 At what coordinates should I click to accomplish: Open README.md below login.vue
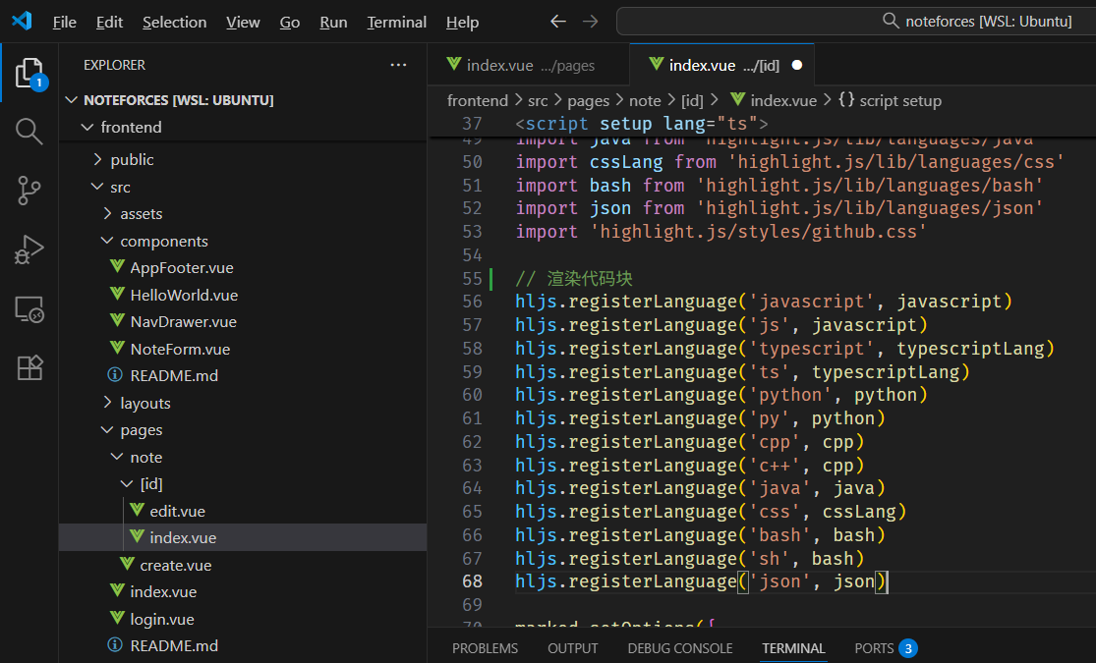tap(174, 645)
